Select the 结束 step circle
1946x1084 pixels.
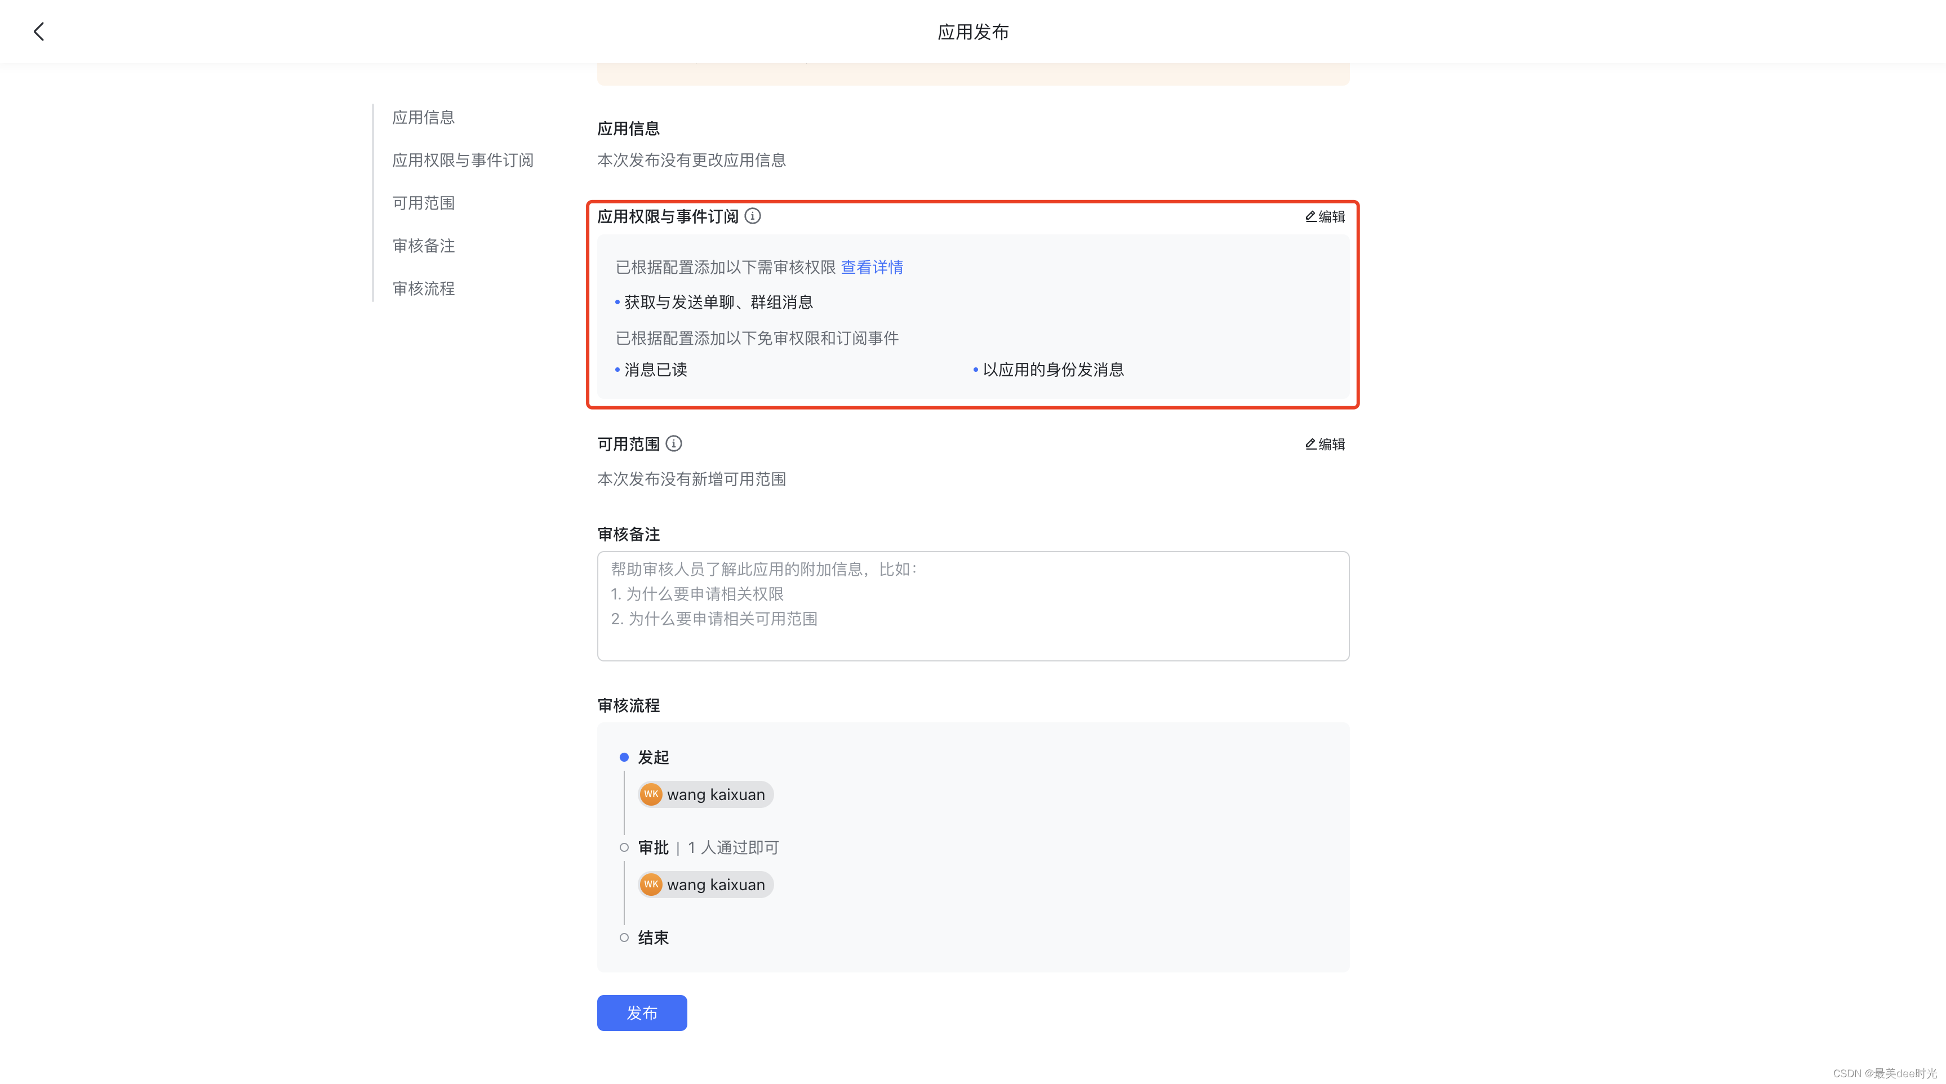[x=624, y=937]
